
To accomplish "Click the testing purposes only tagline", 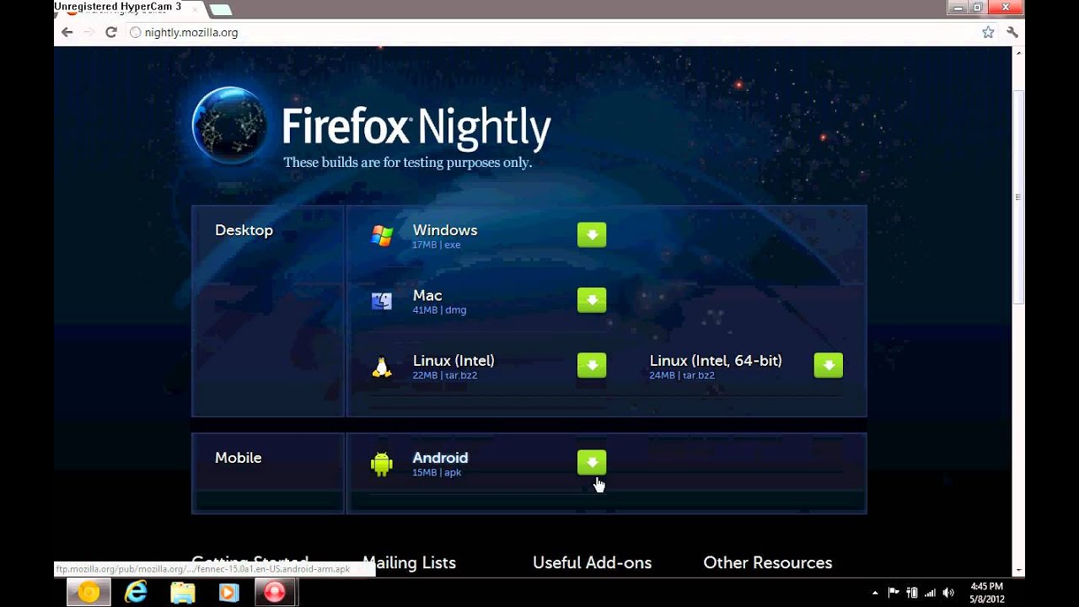I will pos(408,162).
